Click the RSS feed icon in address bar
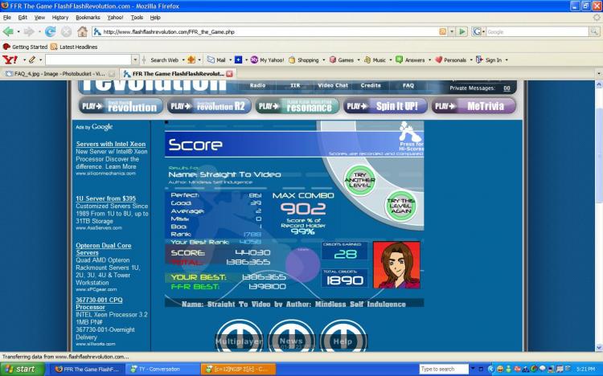Screen dimensions: 603x376 [x=443, y=32]
